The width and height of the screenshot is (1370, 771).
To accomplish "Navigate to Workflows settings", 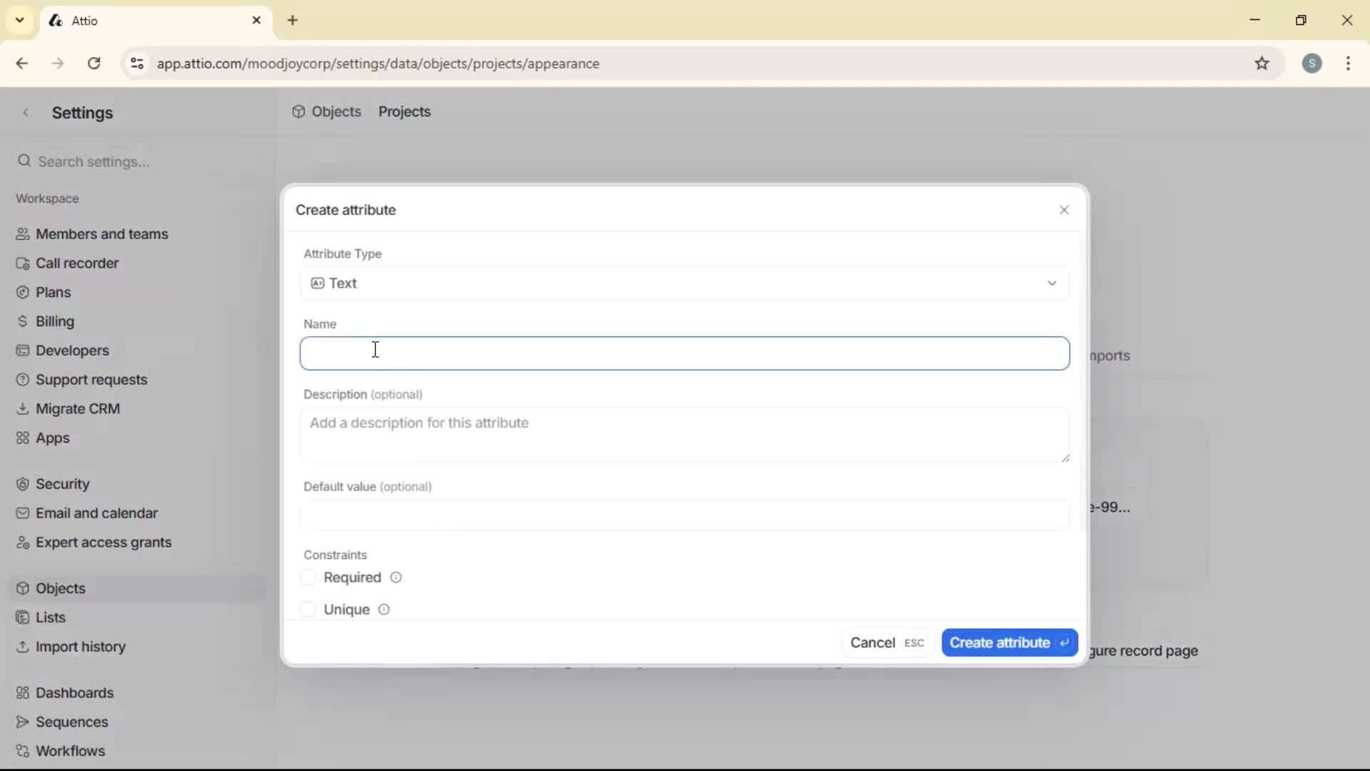I will coord(69,750).
